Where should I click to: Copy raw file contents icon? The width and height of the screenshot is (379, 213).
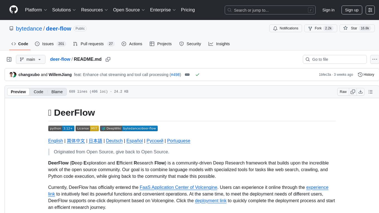click(353, 92)
